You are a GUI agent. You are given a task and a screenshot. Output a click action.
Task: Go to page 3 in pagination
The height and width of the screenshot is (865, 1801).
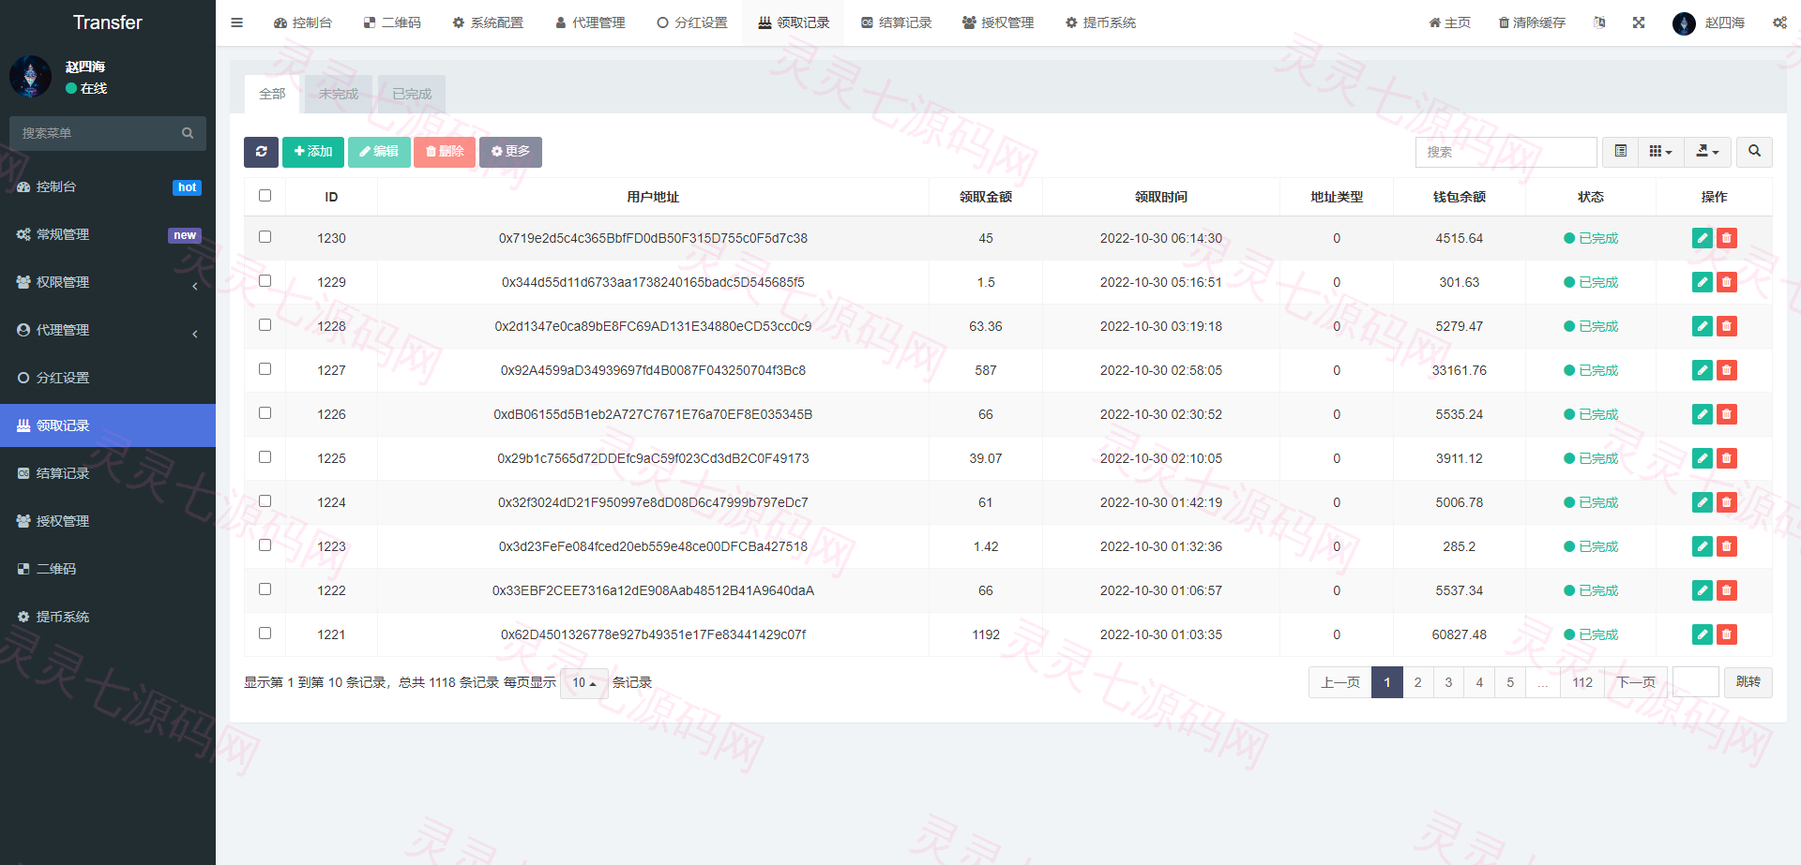[1448, 682]
